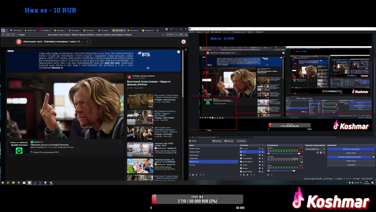
Task: Enable Режим студии
Action: [x=351, y=161]
